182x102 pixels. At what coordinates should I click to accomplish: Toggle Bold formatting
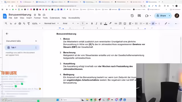[x=92, y=24]
